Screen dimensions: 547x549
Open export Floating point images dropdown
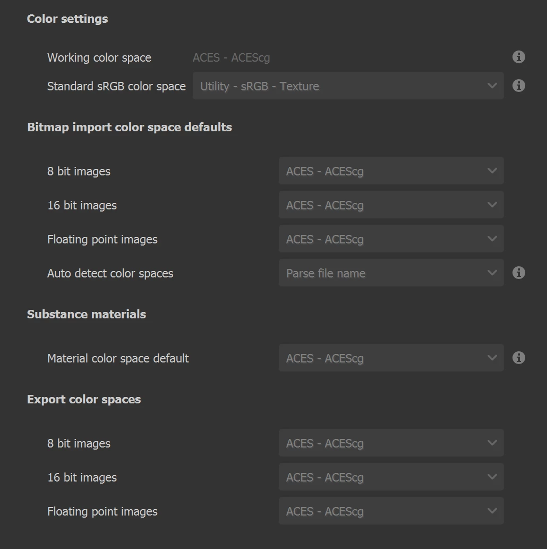[x=391, y=511]
